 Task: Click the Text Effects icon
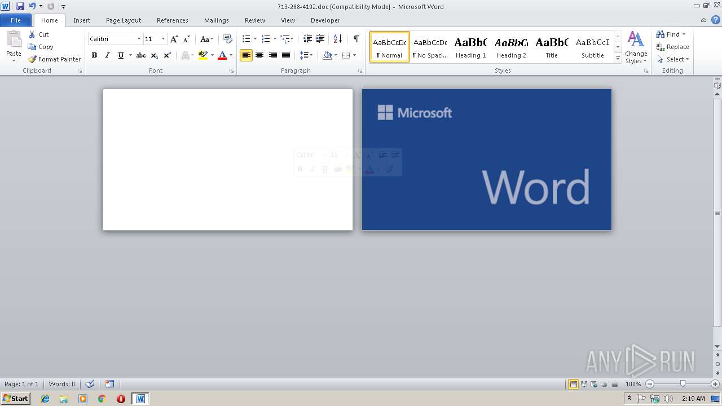184,55
